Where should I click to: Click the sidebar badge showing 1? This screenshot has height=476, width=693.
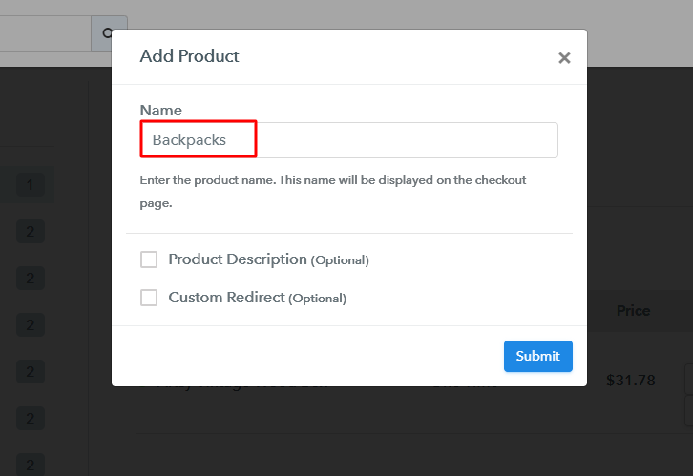tap(31, 184)
